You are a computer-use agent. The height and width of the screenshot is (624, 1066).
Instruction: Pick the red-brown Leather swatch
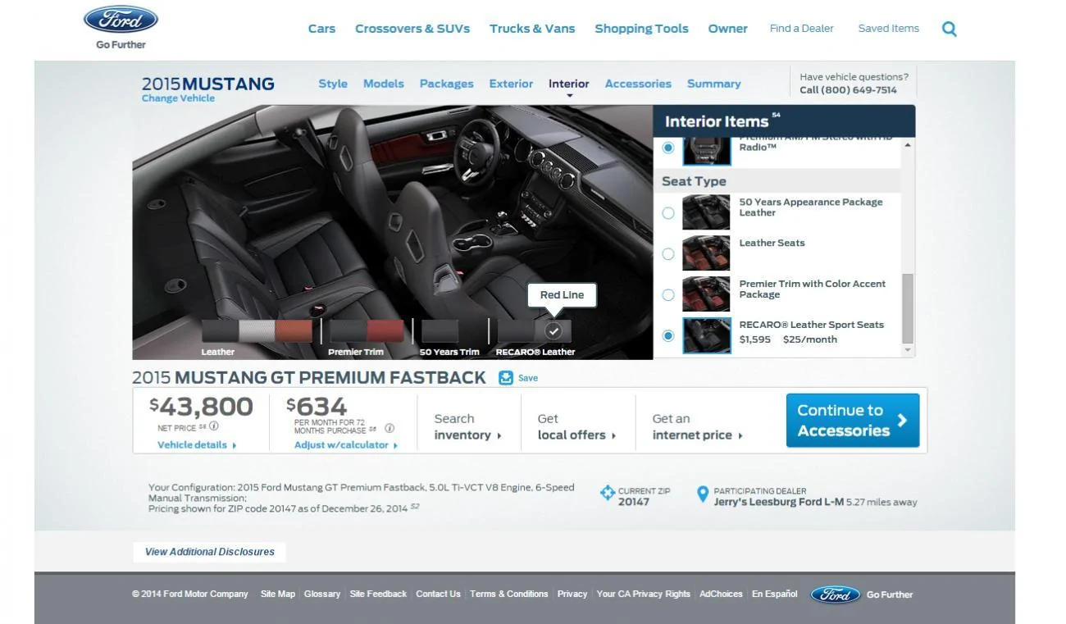click(x=294, y=331)
